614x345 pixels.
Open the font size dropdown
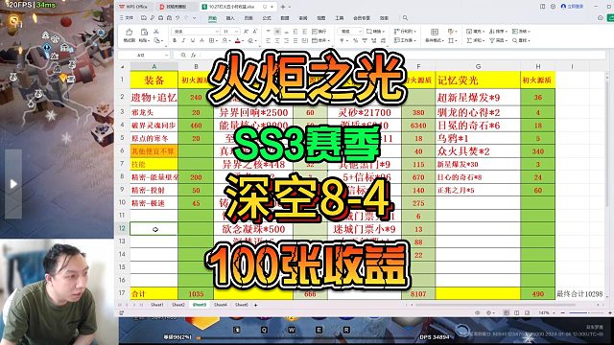(237, 31)
